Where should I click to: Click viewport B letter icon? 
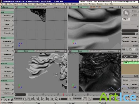click(x=70, y=7)
